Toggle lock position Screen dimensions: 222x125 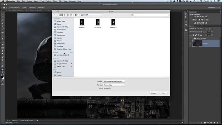click(x=198, y=35)
